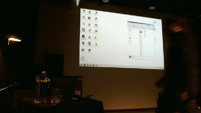Click the last pinned folder icon on taskbar
Viewport: 201px width, 113px height.
point(96,66)
